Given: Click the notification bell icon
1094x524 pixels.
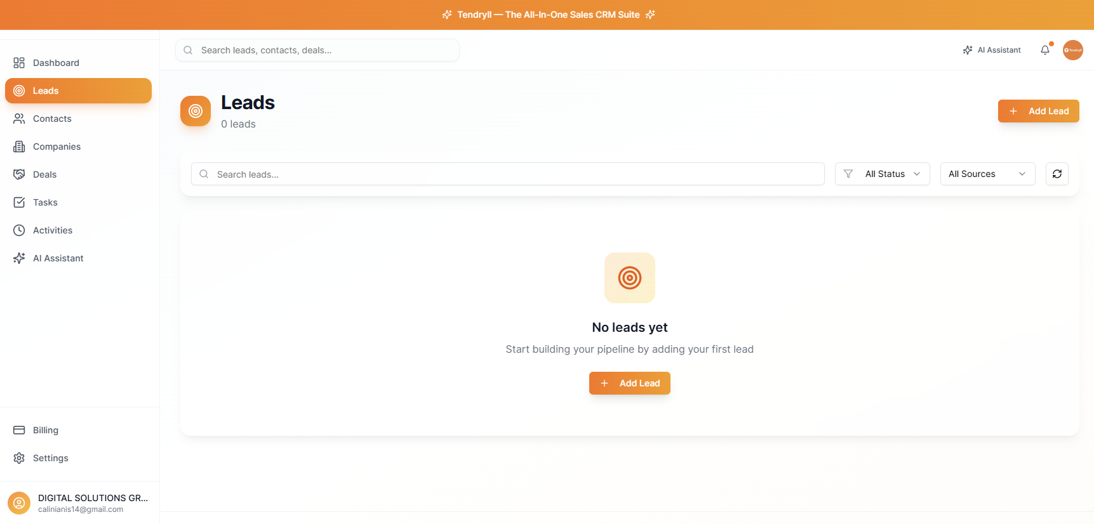Looking at the screenshot, I should [x=1044, y=50].
